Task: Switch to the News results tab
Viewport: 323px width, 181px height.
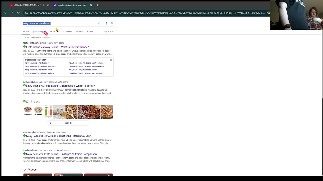Action: [79, 32]
